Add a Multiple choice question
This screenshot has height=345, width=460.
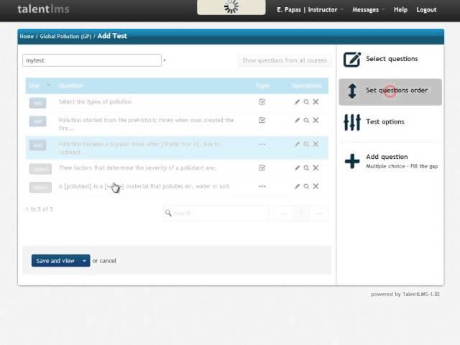[x=385, y=166]
